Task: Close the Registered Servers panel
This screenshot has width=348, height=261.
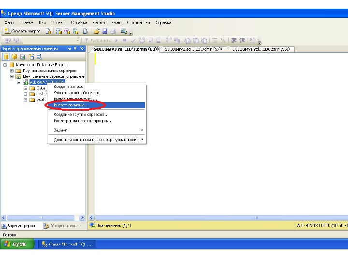Action: pos(82,49)
